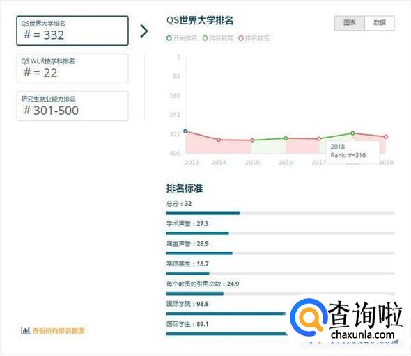Click the blue 开始排名 legend circle

pos(169,38)
